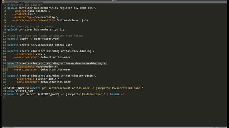Viewport: 229px width, 128px height.
Task: Click the 'gcloud container hub memberships list' line
Action: point(36,30)
